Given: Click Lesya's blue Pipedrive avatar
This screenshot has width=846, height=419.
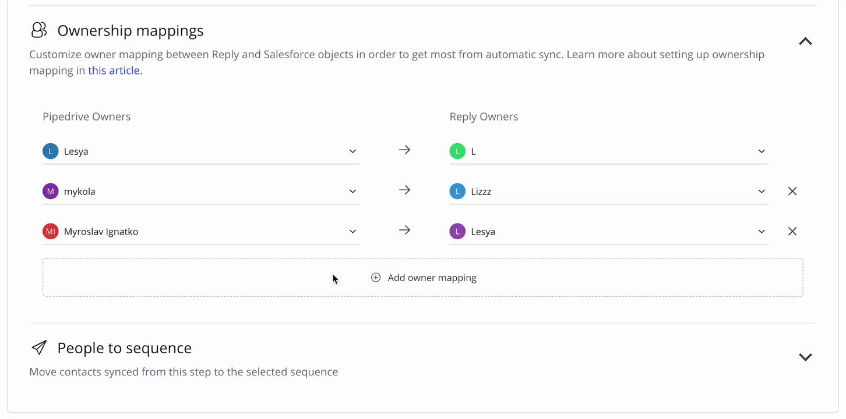Looking at the screenshot, I should (51, 151).
